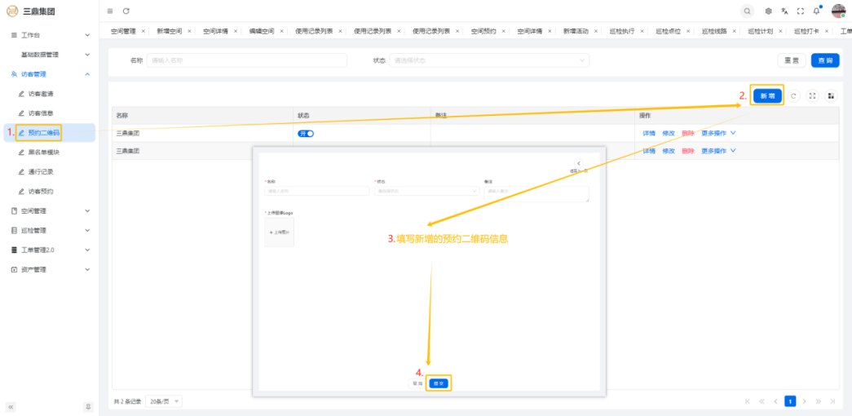
Task: Click the page reload icon in header
Action: click(x=126, y=11)
